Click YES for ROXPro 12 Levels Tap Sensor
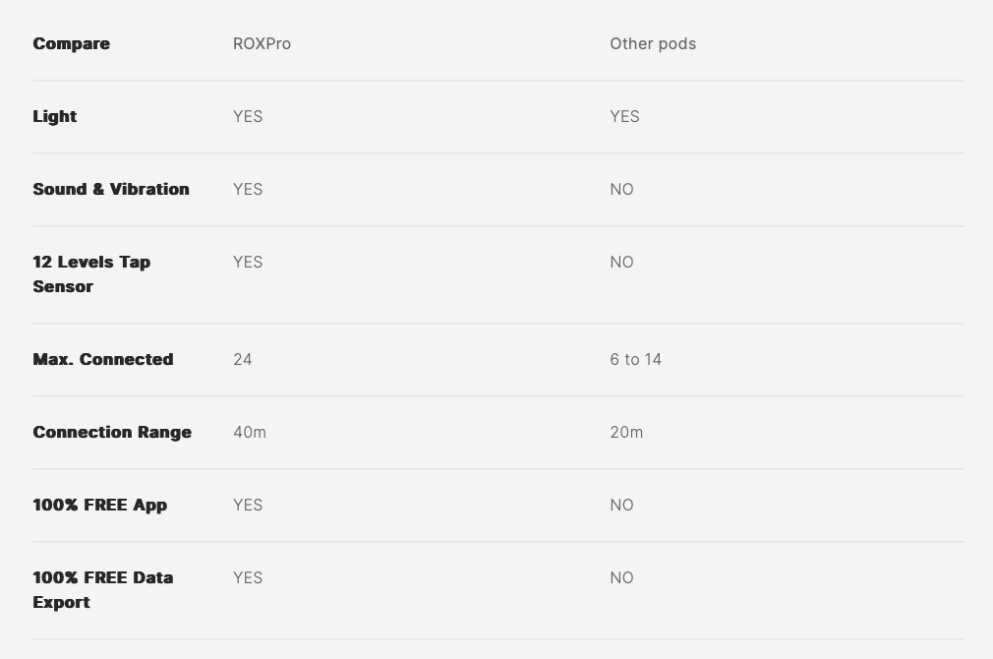993x659 pixels. coord(248,262)
